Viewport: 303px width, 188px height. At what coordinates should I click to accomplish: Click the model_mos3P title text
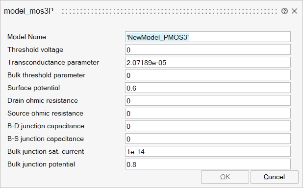point(28,11)
